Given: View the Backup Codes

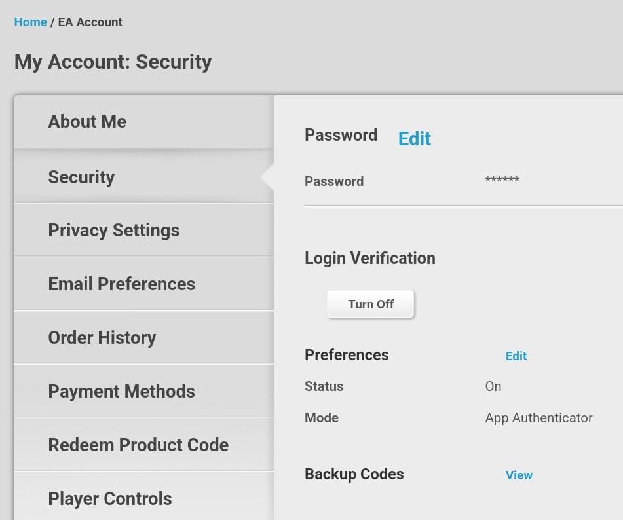Looking at the screenshot, I should tap(519, 475).
